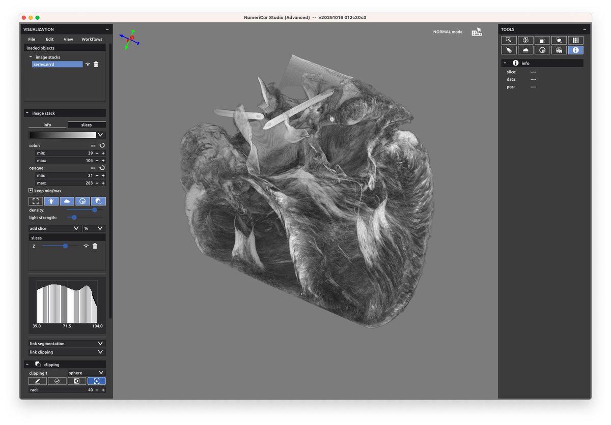This screenshot has height=425, width=611.
Task: Switch to the slices tab
Action: [87, 125]
